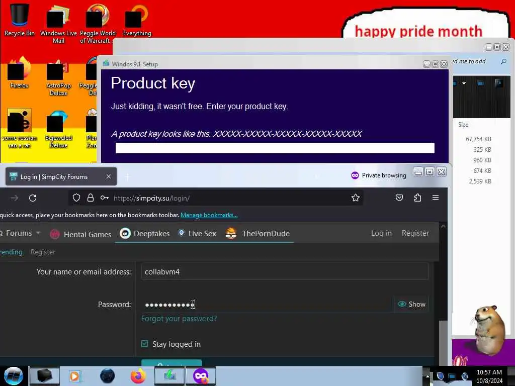Select the Peggle World of Warcraft shortcut
The width and height of the screenshot is (515, 386).
point(97,24)
